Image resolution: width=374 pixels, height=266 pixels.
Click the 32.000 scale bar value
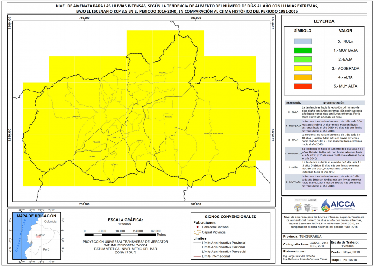[156, 231]
